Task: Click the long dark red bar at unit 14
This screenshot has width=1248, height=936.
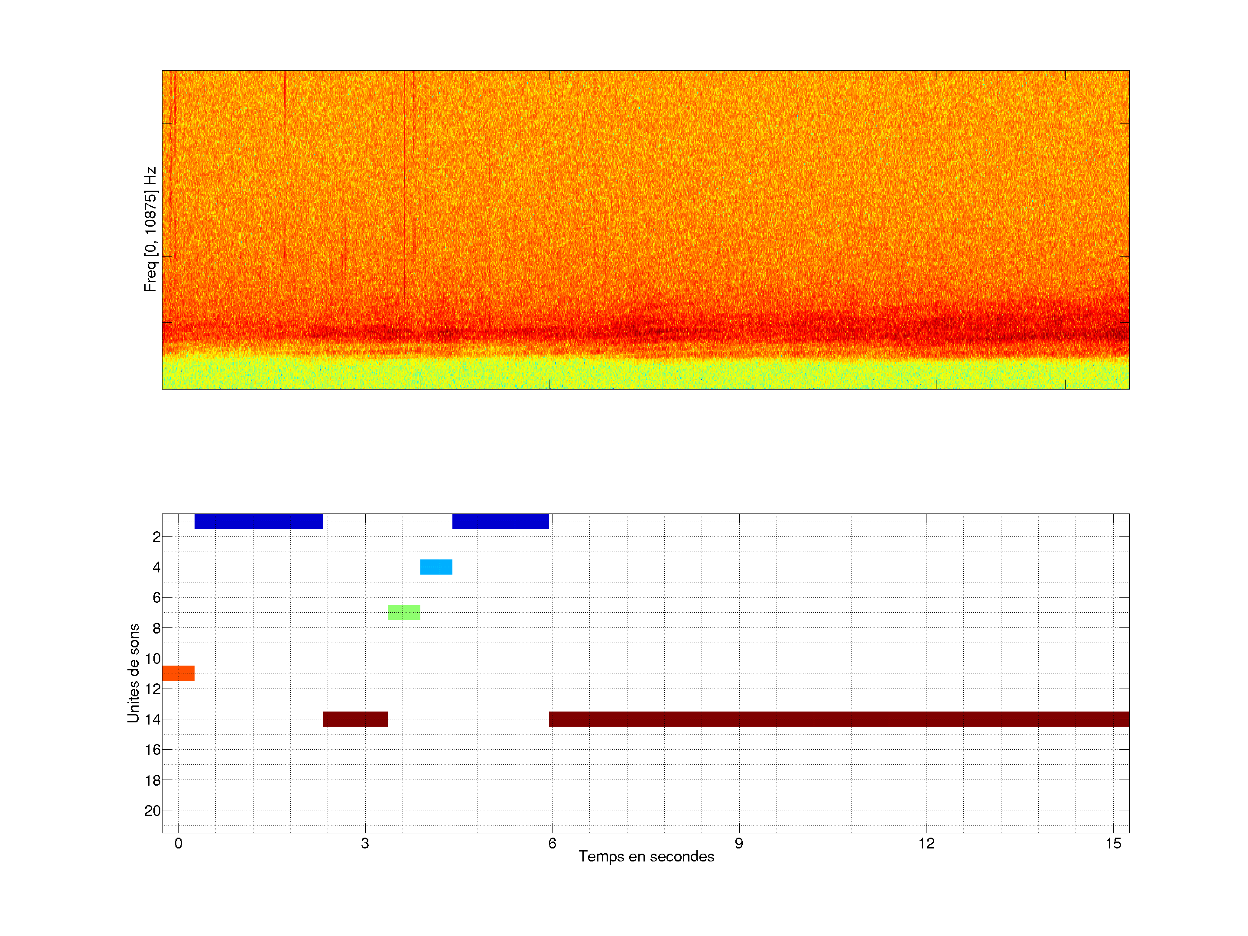Action: coord(838,719)
